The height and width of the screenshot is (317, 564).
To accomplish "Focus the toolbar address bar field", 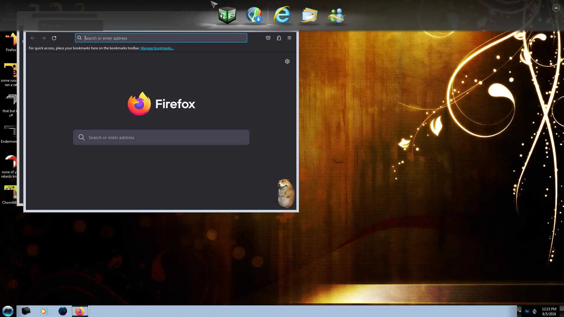I will point(164,38).
